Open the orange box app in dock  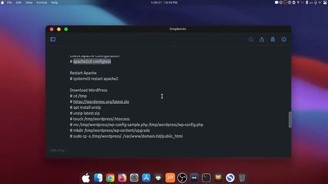pyautogui.click(x=218, y=178)
